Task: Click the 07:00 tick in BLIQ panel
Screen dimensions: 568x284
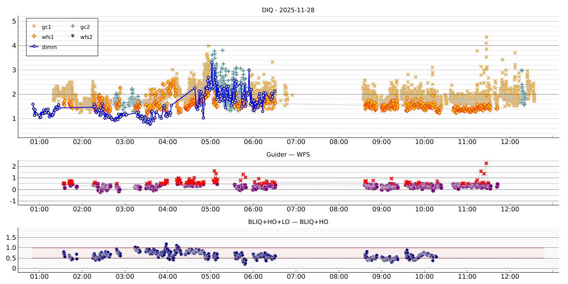Action: tap(296, 277)
